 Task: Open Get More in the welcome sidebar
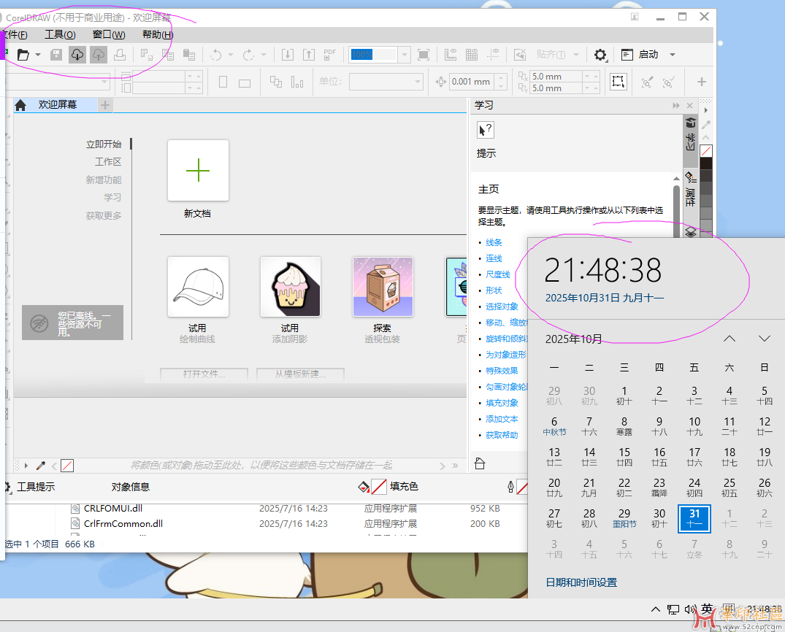(104, 216)
